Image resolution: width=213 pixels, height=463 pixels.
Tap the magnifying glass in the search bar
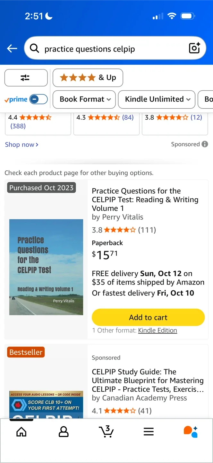[34, 48]
